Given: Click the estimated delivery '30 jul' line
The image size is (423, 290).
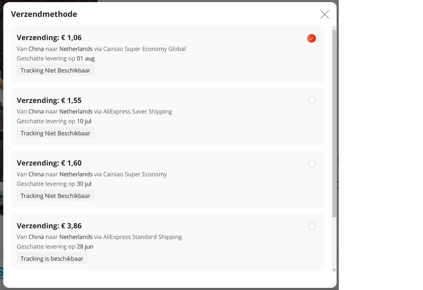Looking at the screenshot, I should coord(54,184).
